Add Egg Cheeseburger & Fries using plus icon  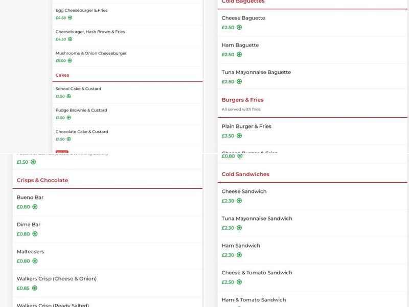[70, 18]
